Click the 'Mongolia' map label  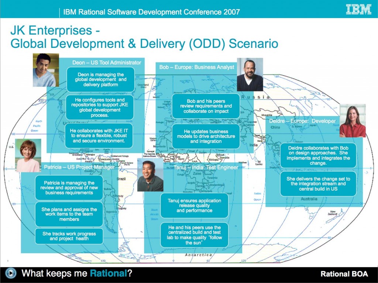click(x=267, y=115)
